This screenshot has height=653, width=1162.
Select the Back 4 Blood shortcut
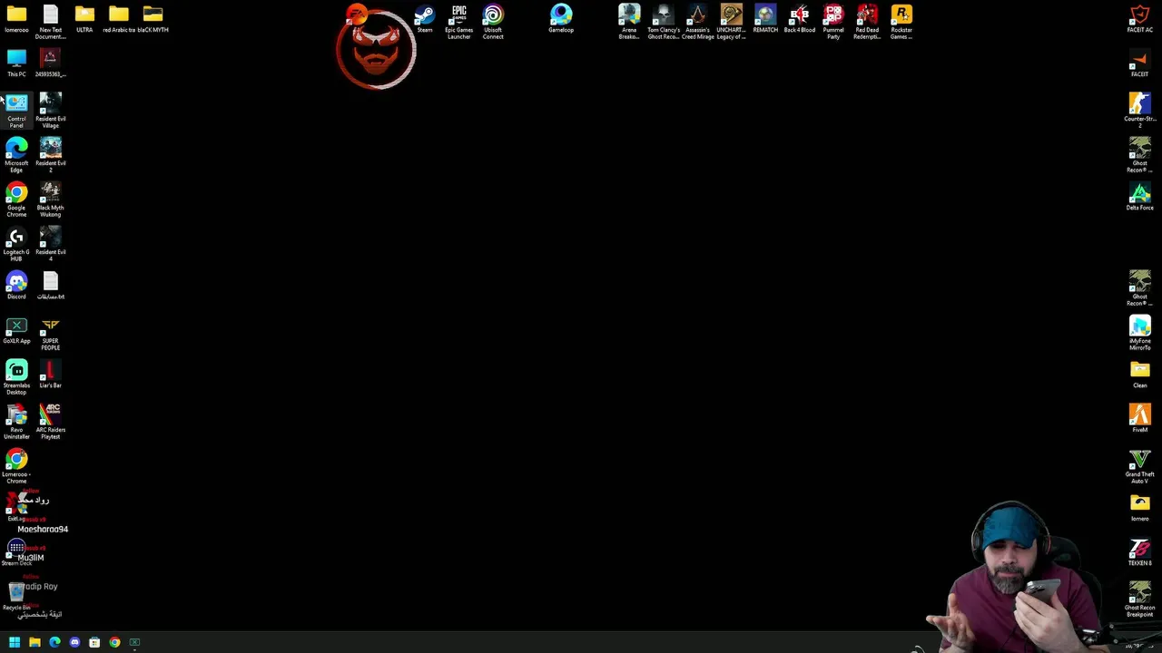800,19
